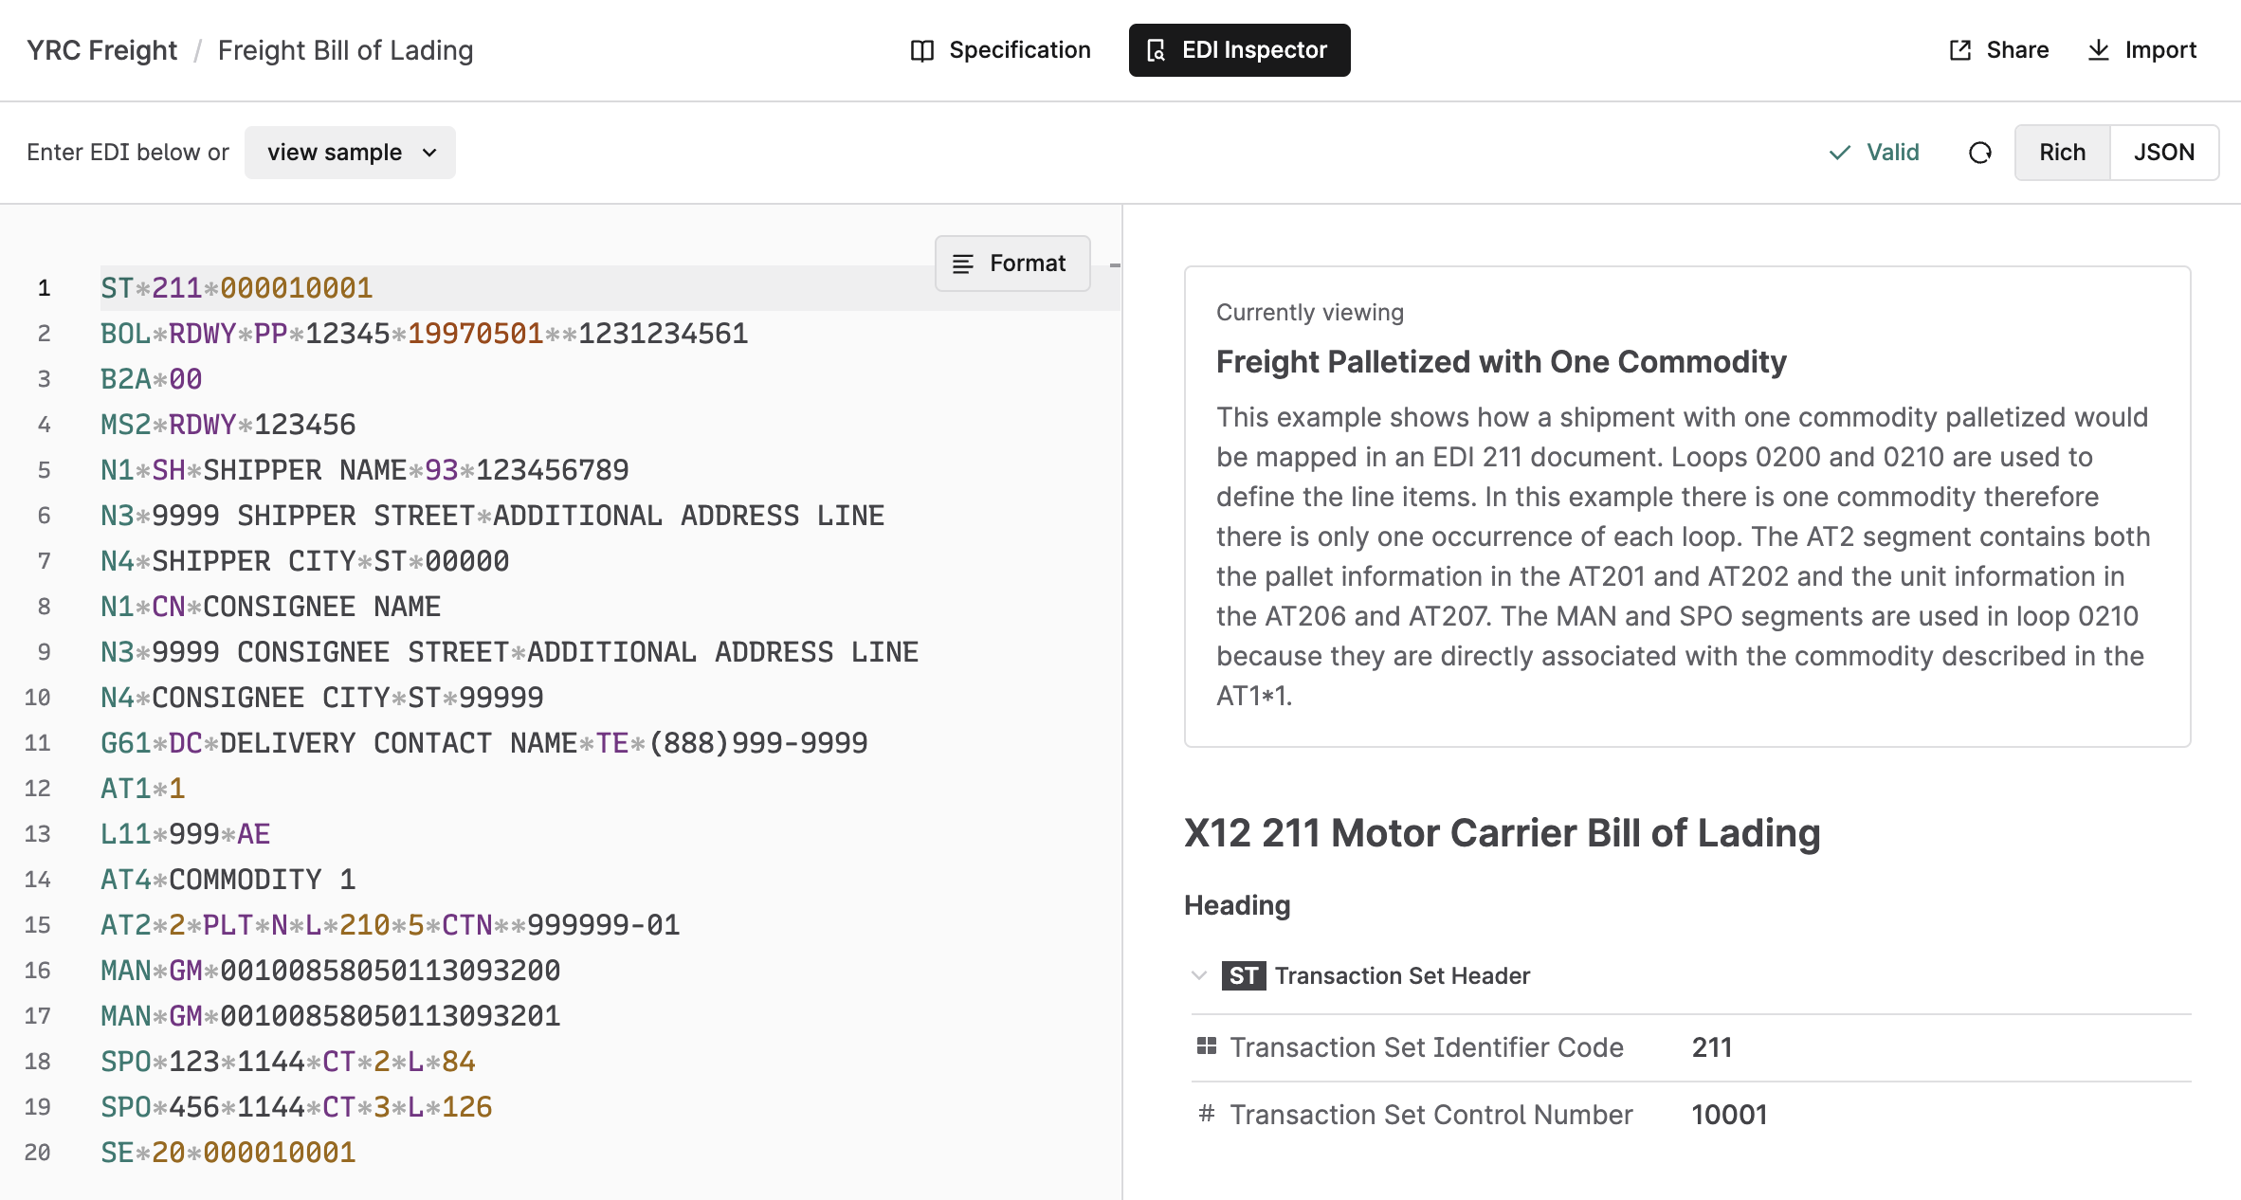Collapse the ST Transaction Set Header chevron
This screenshot has height=1200, width=2241.
pos(1199,975)
